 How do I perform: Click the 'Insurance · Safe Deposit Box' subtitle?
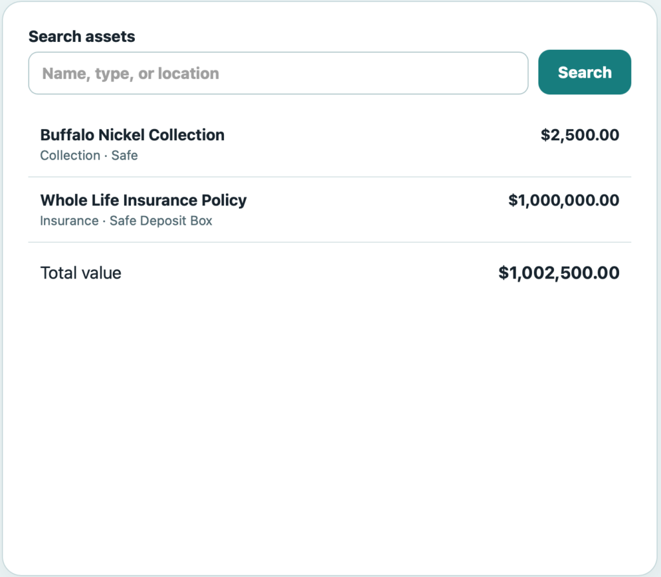click(126, 221)
